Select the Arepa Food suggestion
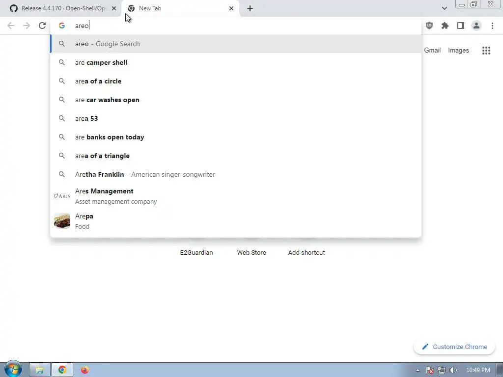503x377 pixels. [x=236, y=221]
